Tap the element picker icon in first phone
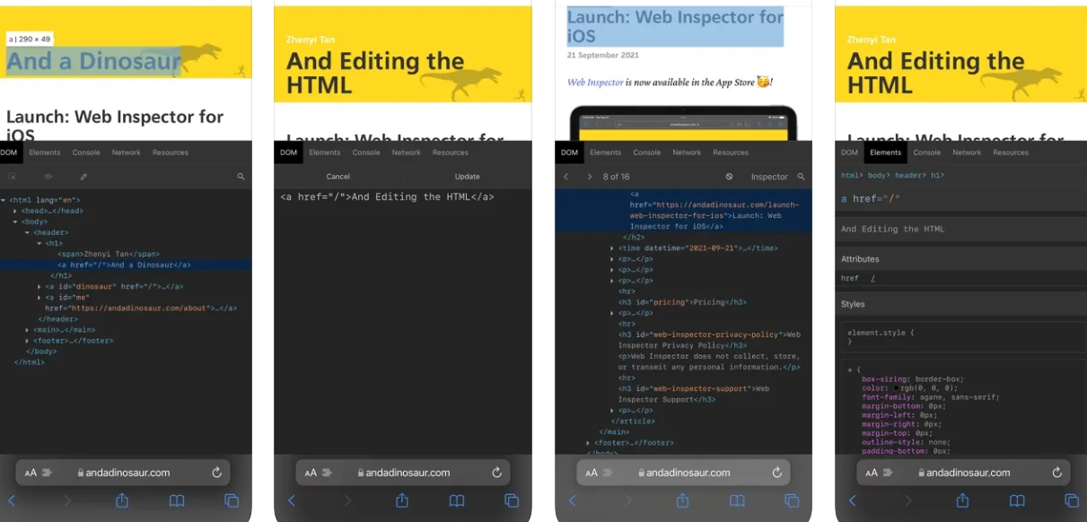1087x522 pixels. pos(12,177)
